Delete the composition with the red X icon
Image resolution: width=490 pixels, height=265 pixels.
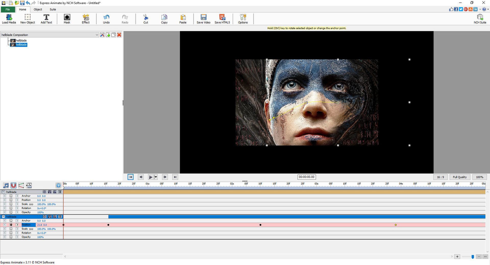119,35
